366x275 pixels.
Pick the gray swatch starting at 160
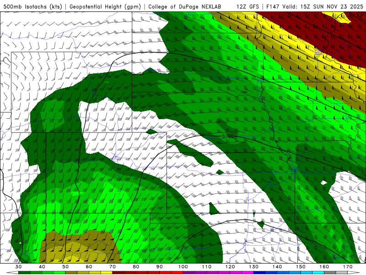coord(330,272)
